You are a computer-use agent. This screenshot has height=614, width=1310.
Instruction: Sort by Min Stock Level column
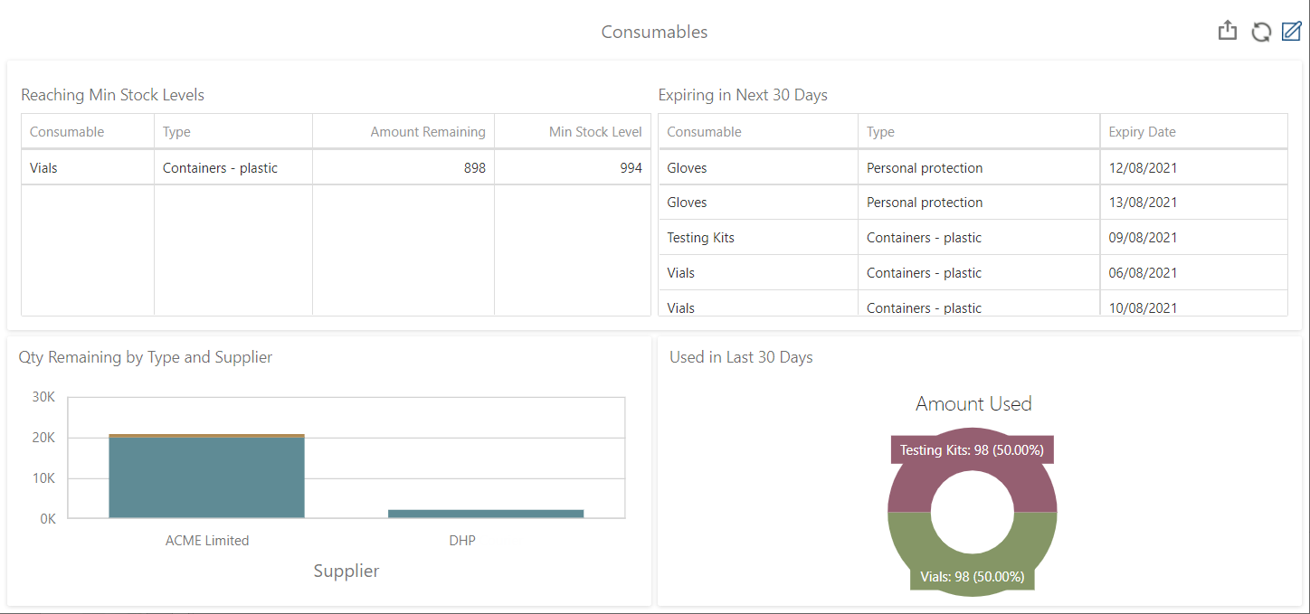point(594,132)
